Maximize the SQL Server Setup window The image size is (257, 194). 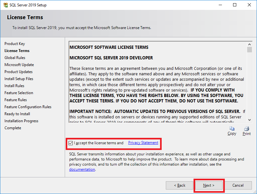pos(235,5)
